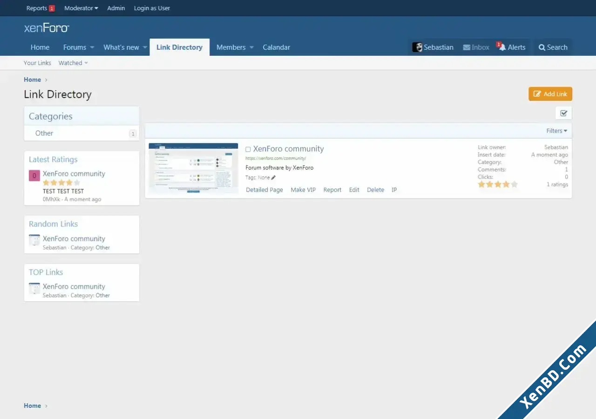Screen dimensions: 596x419
Task: Click the pink avatar in Latest Ratings
Action: (34, 176)
